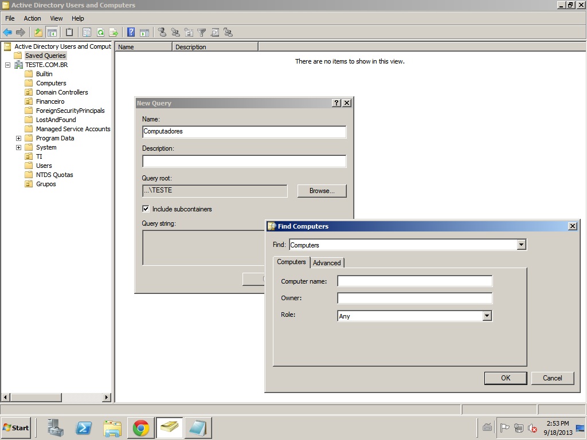Click Cancel in Find Computers dialog
587x440 pixels.
pyautogui.click(x=552, y=378)
